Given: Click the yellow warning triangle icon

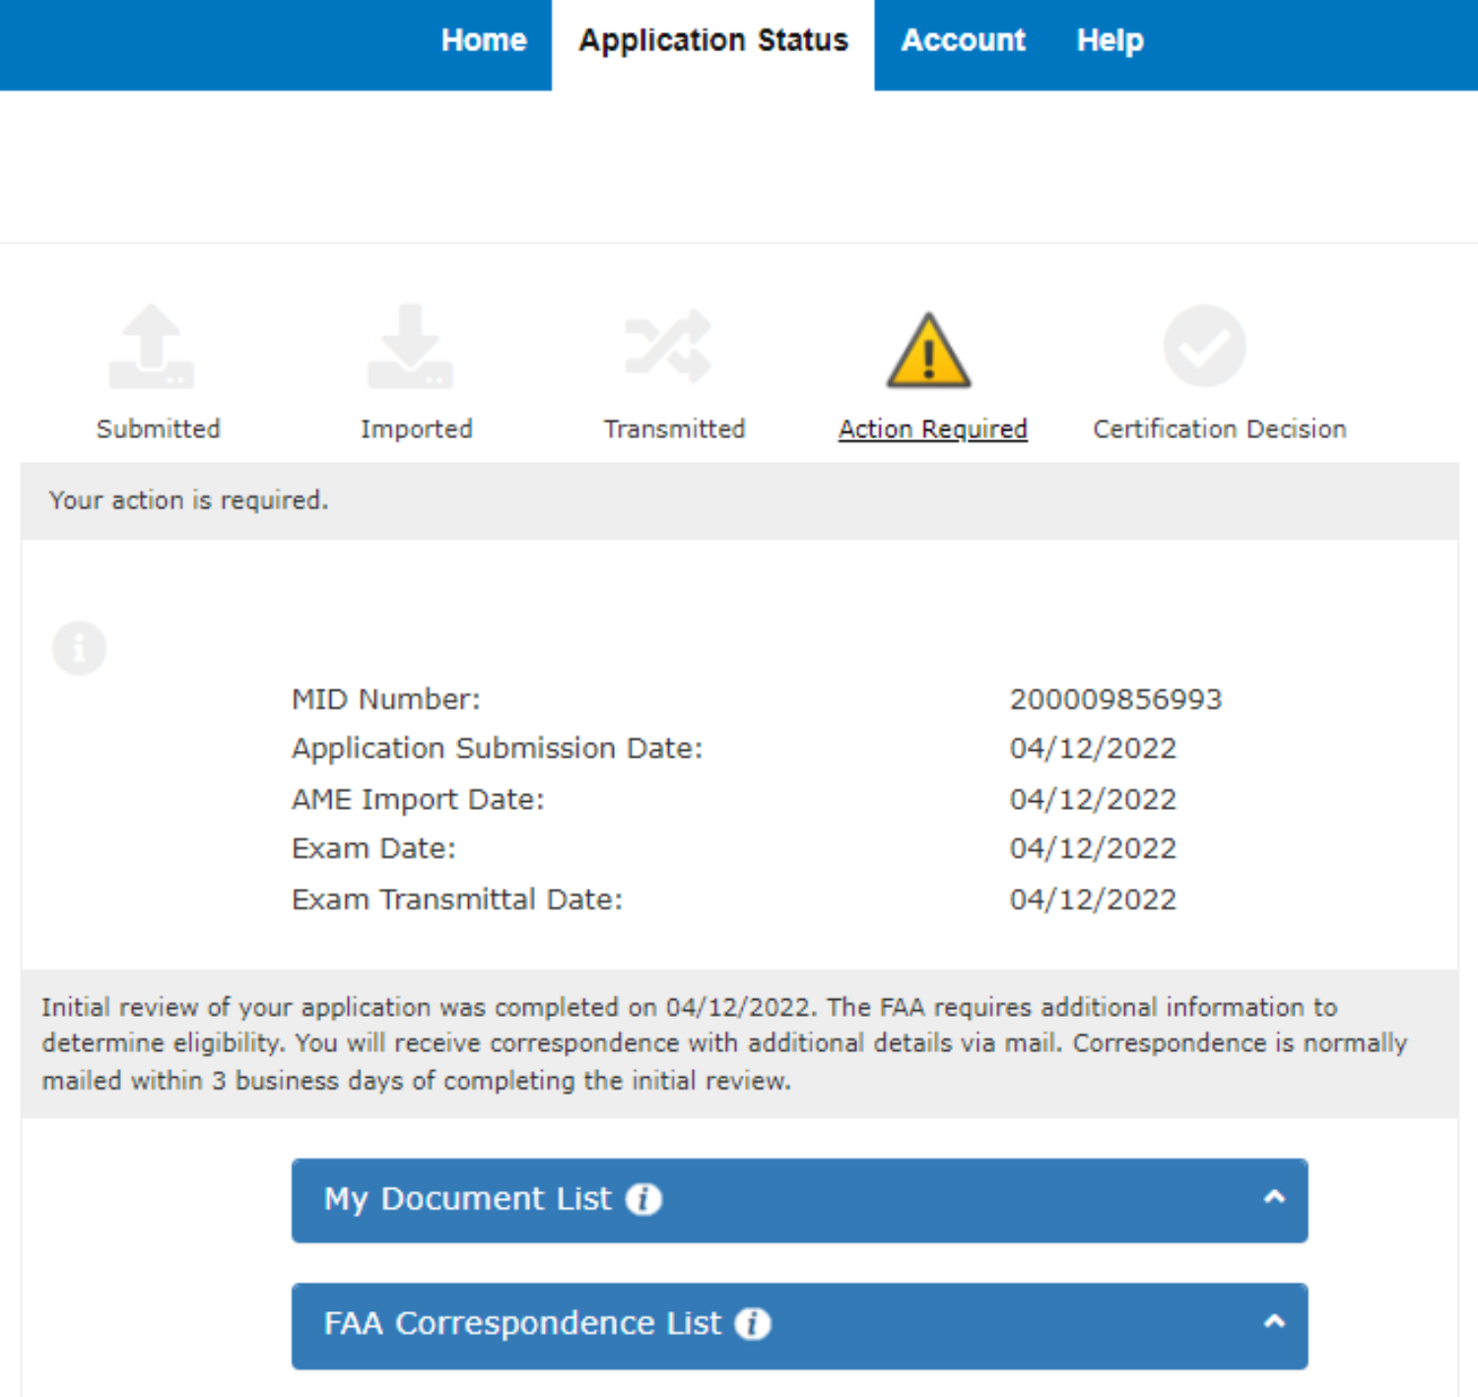Looking at the screenshot, I should [928, 352].
